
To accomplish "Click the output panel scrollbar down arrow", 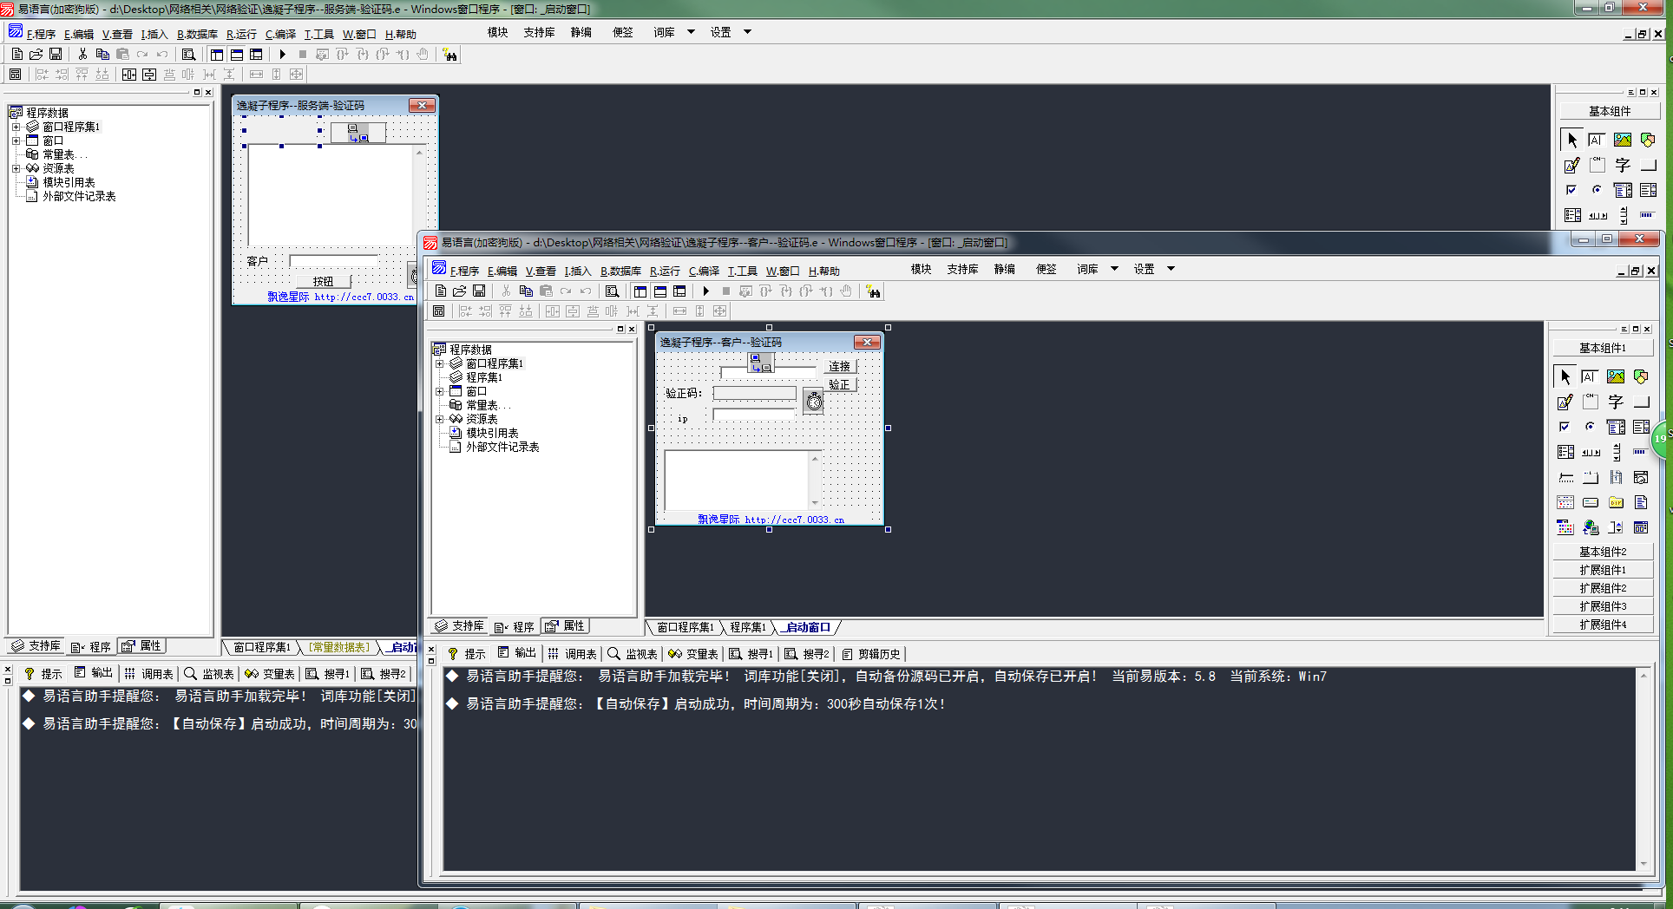I will click(x=1643, y=864).
